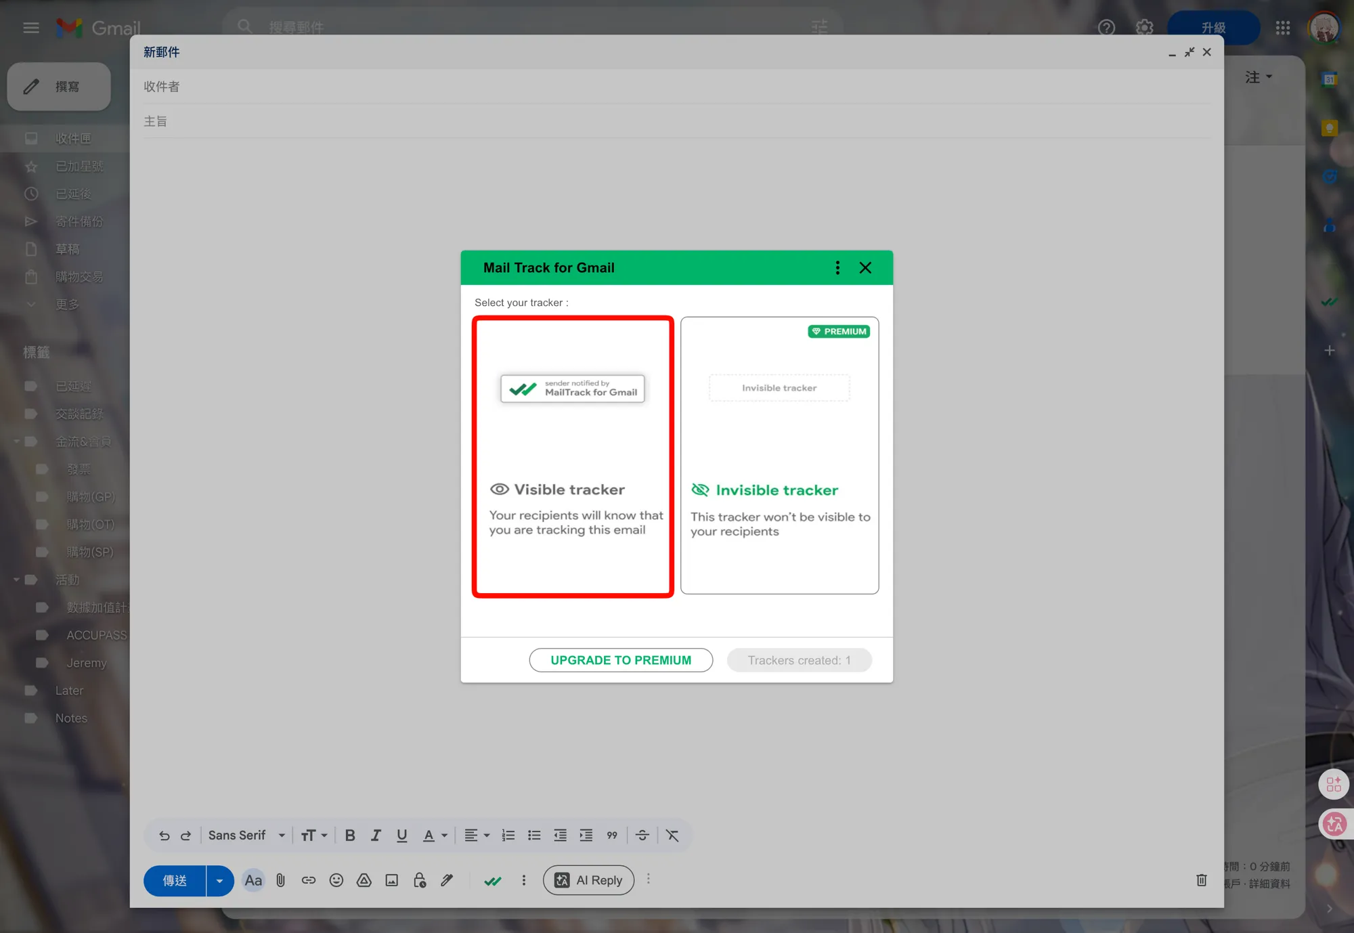The image size is (1354, 933).
Task: Click the 主旨 subject field
Action: coord(677,121)
